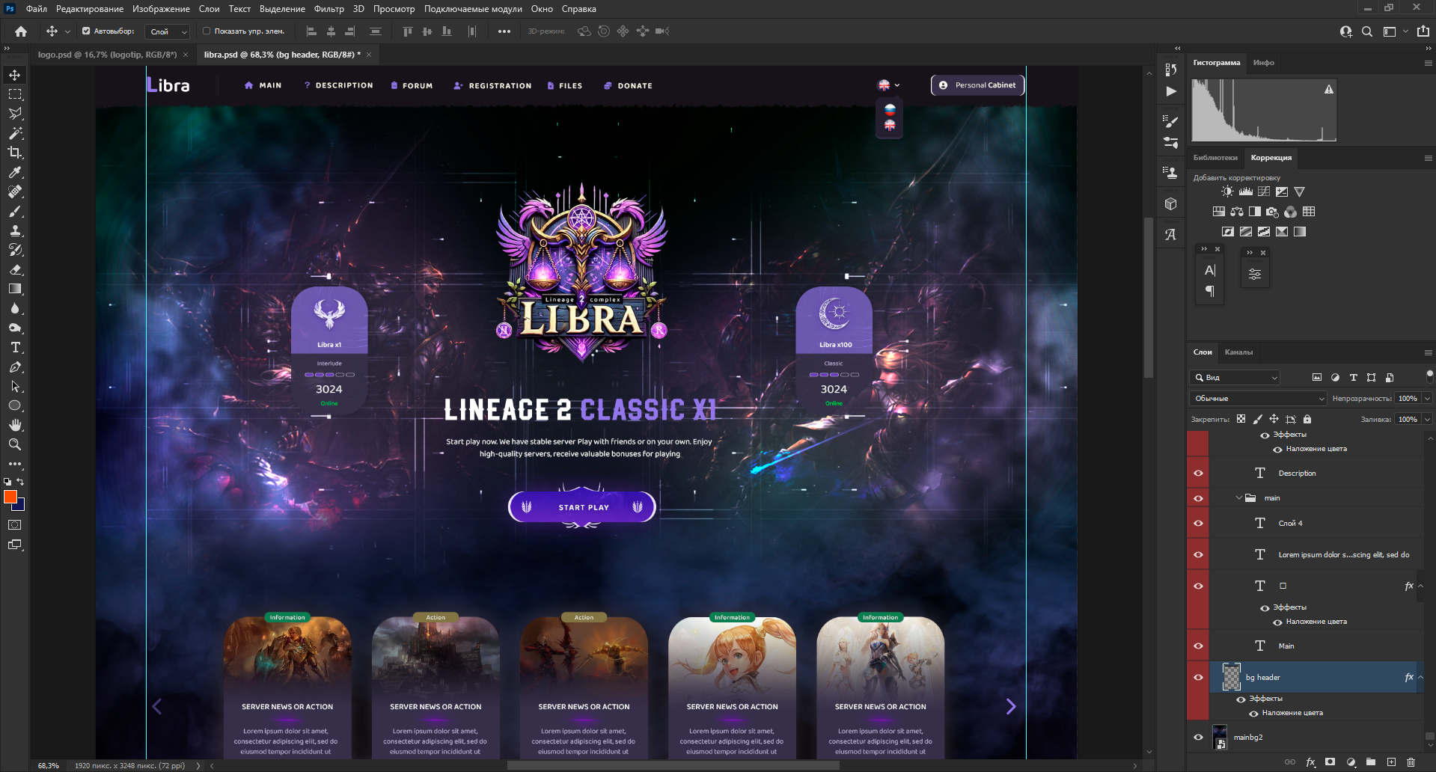Add a Curves adjustment layer
This screenshot has width=1436, height=772.
click(x=1264, y=192)
